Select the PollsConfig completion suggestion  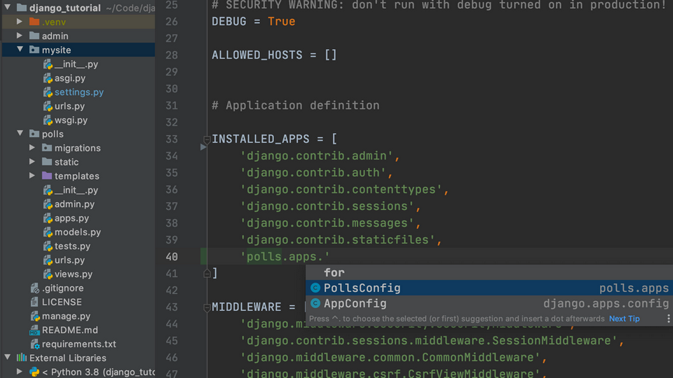coord(362,288)
